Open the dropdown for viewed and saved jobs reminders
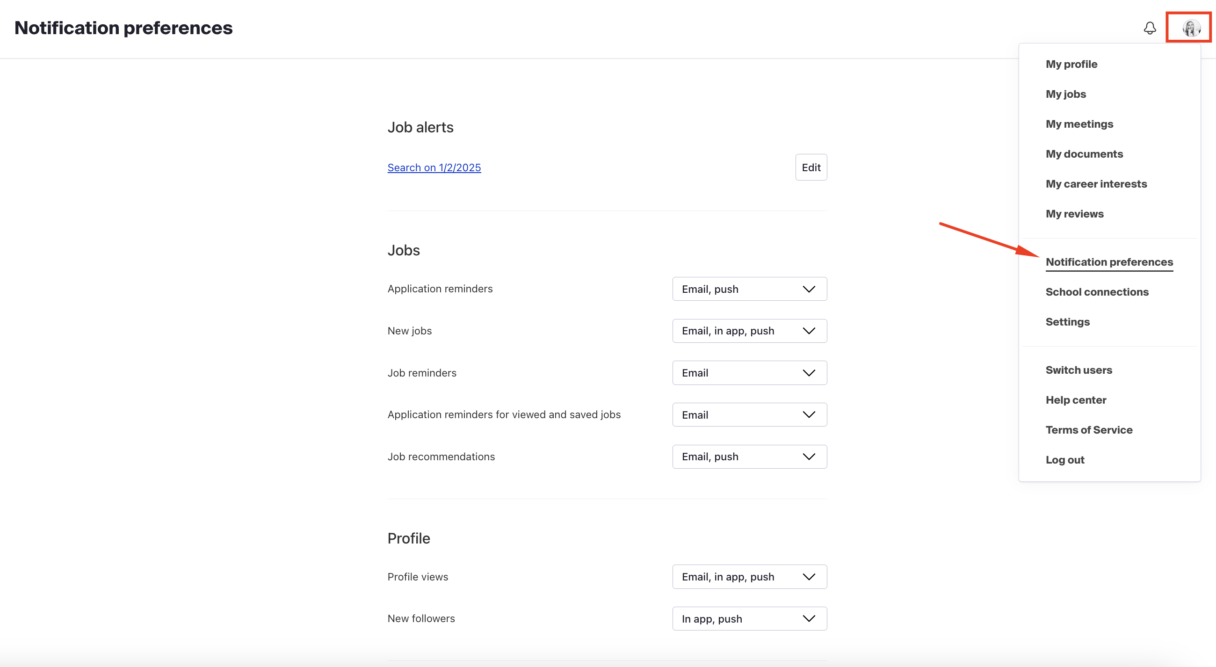Screen dimensions: 1216x667 pyautogui.click(x=749, y=414)
